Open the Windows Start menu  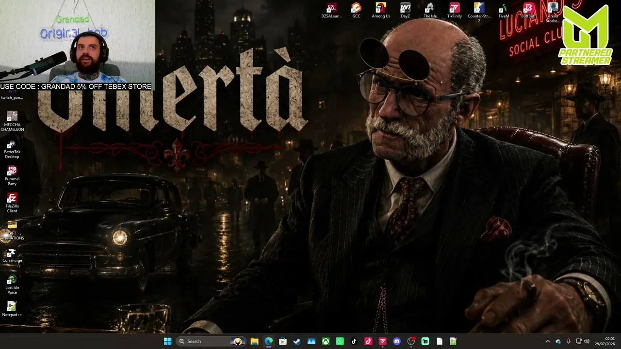[x=167, y=341]
